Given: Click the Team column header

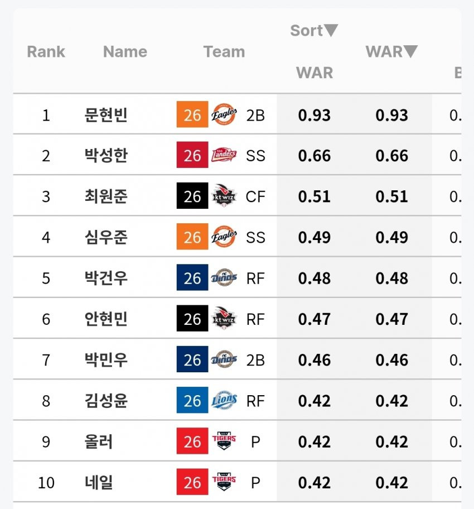Looking at the screenshot, I should [224, 52].
